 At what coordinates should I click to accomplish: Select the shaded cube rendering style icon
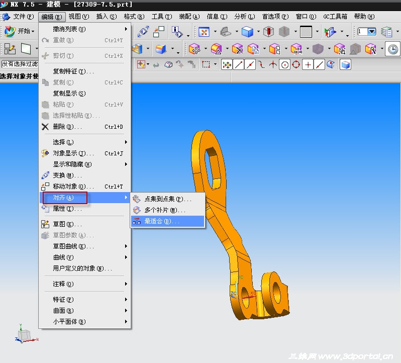247,32
